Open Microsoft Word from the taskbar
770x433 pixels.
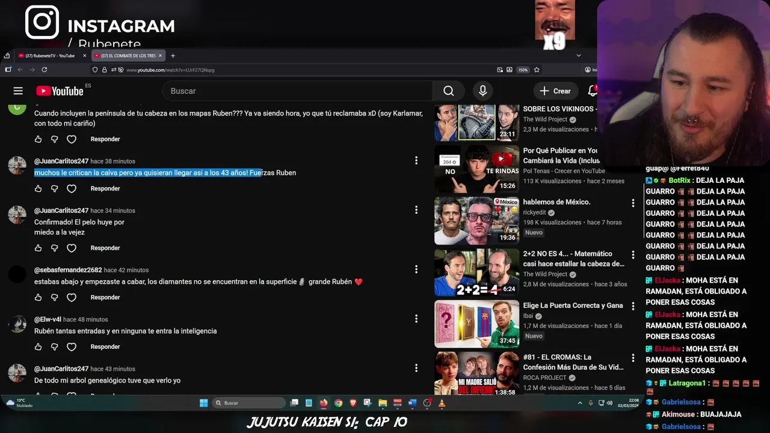click(x=412, y=403)
